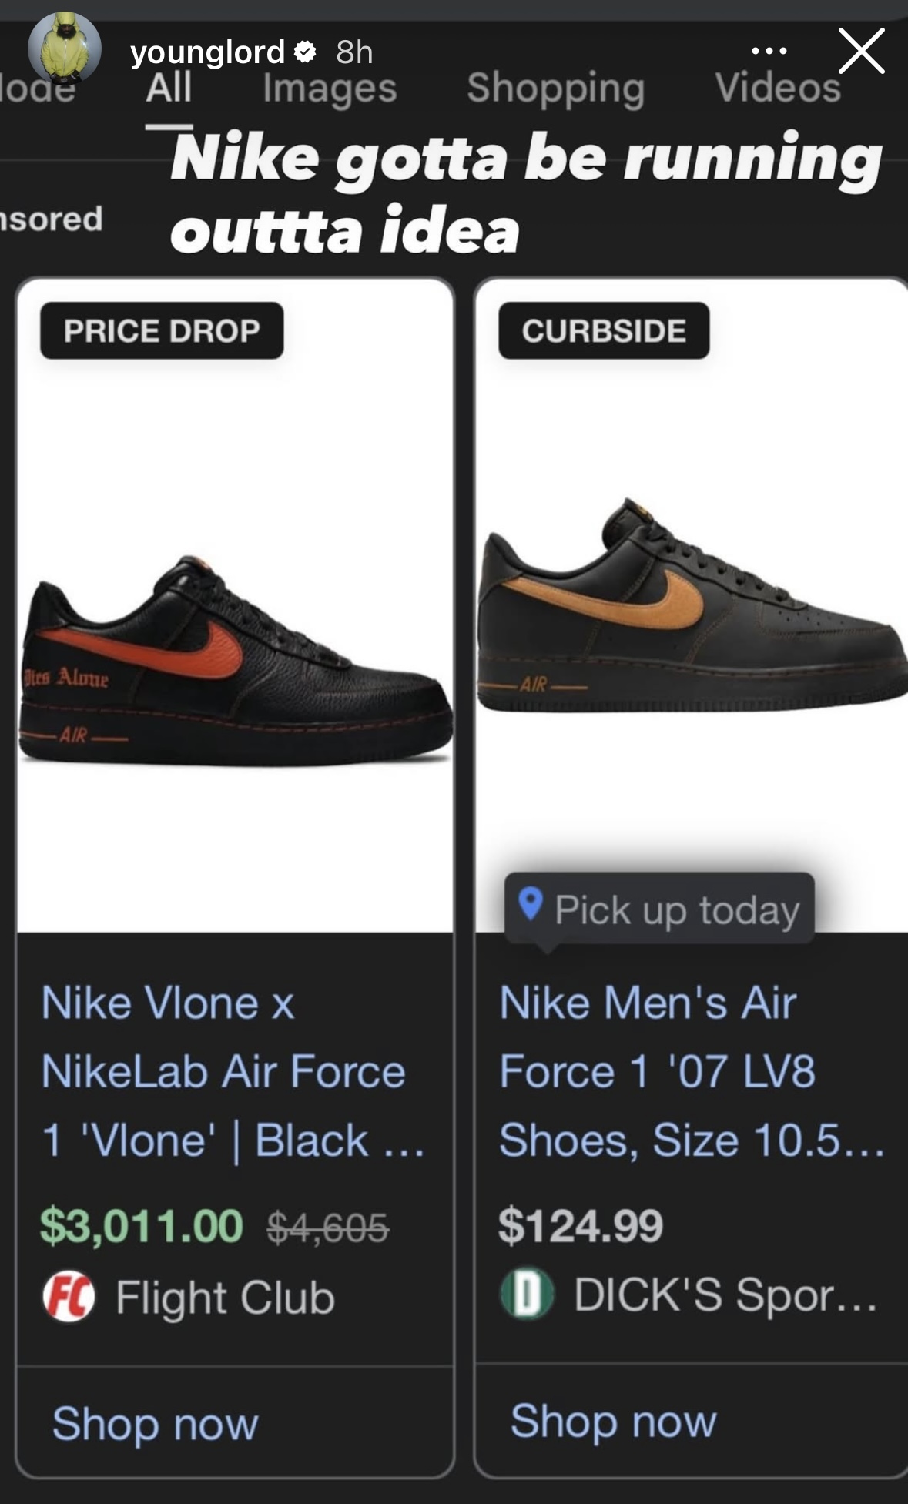Open younglord's profile picture avatar

tap(65, 48)
